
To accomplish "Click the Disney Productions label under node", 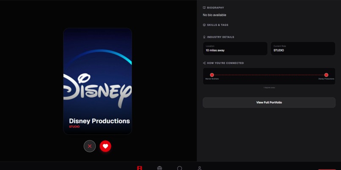I will coord(326,79).
